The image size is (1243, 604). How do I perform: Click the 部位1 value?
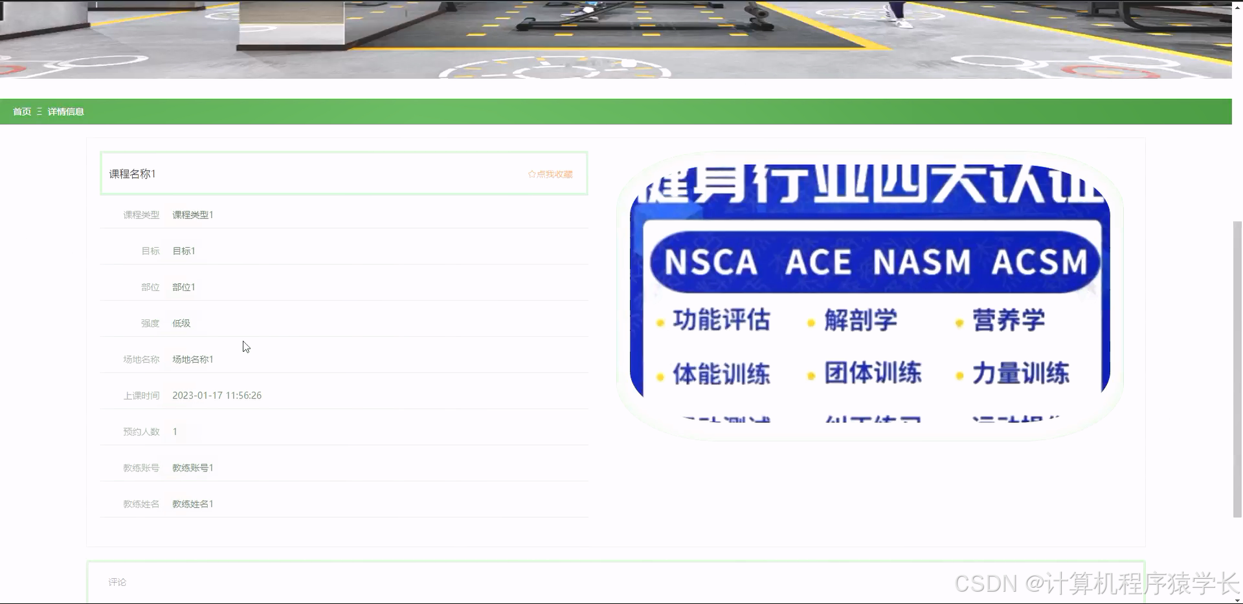[x=184, y=287]
